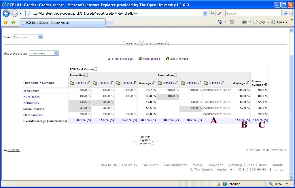The image size is (295, 188).
Task: Sort by iCMA45 column arrows
Action: tap(176, 83)
